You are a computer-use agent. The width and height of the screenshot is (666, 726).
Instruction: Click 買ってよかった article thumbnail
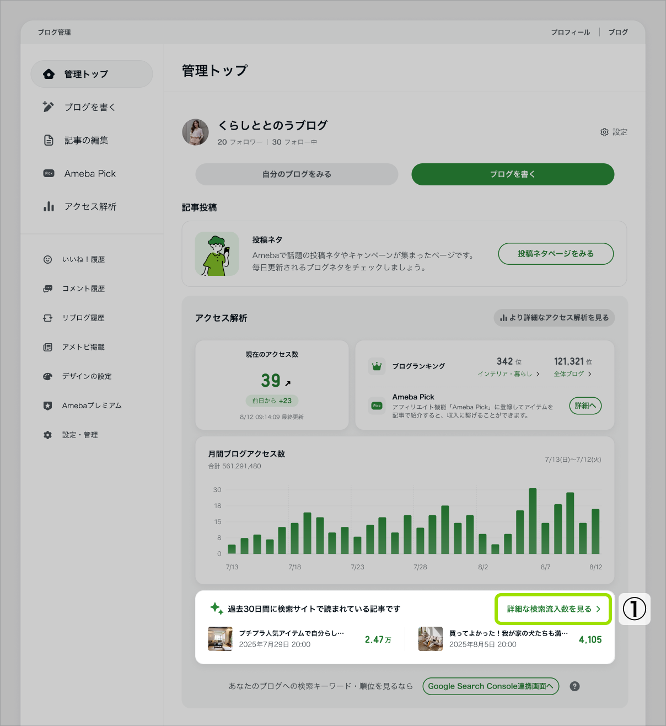[x=431, y=639]
